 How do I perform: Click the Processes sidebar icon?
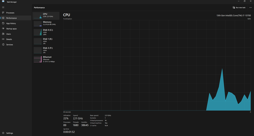coord(3,13)
